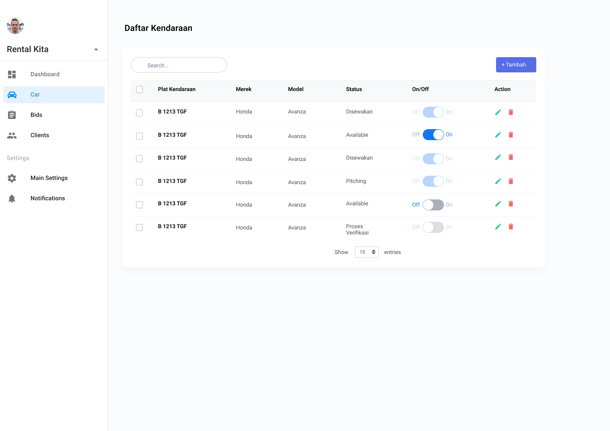The image size is (610, 431).
Task: Click the + Tambah button
Action: (x=516, y=65)
